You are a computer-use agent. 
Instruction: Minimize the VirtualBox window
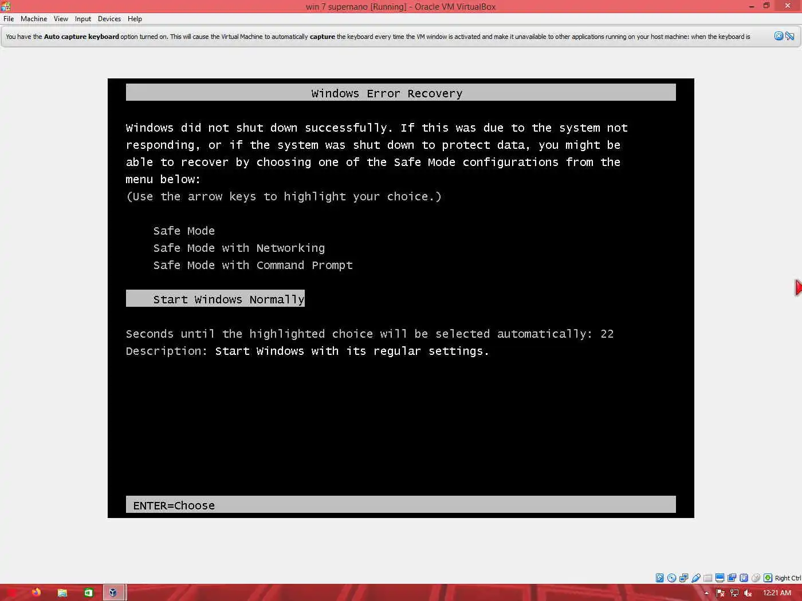click(752, 6)
